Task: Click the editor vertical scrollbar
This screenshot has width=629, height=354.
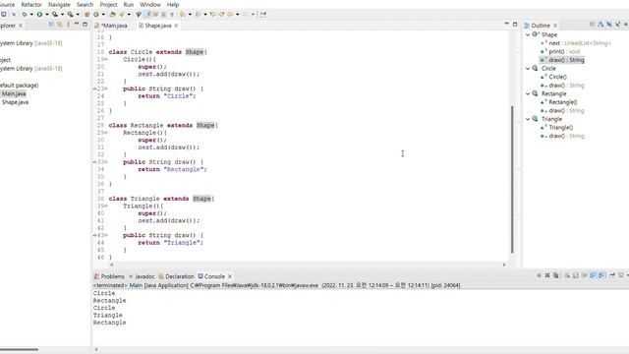Action: [x=512, y=179]
